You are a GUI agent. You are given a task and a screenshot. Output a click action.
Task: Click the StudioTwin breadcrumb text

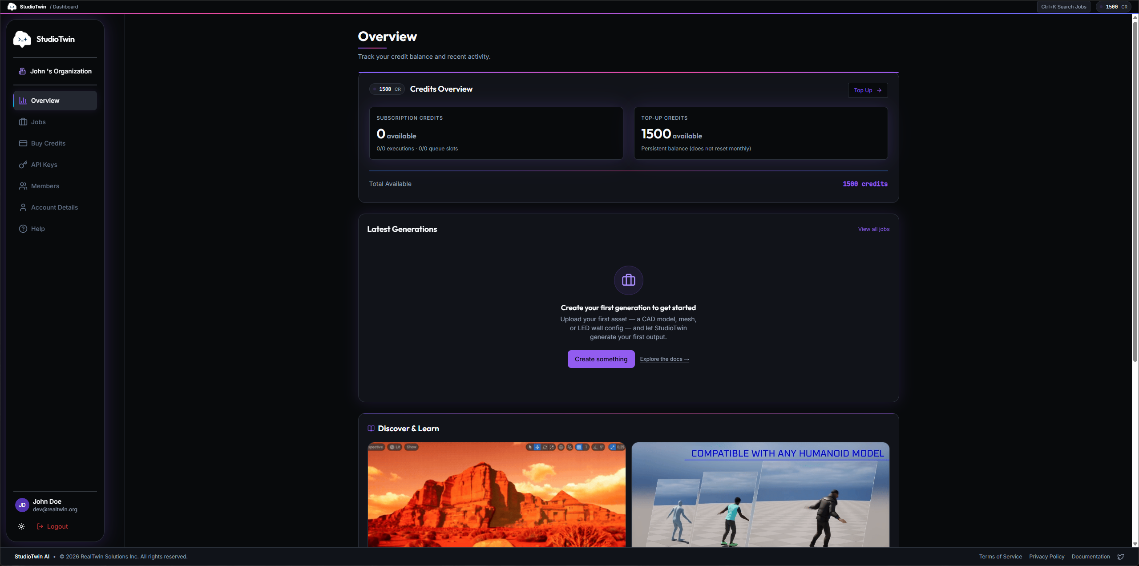click(33, 7)
